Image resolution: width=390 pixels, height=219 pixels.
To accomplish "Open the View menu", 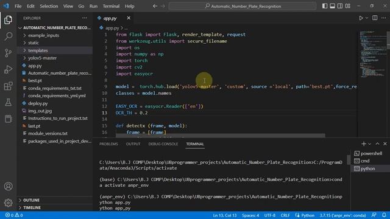I will [x=68, y=6].
